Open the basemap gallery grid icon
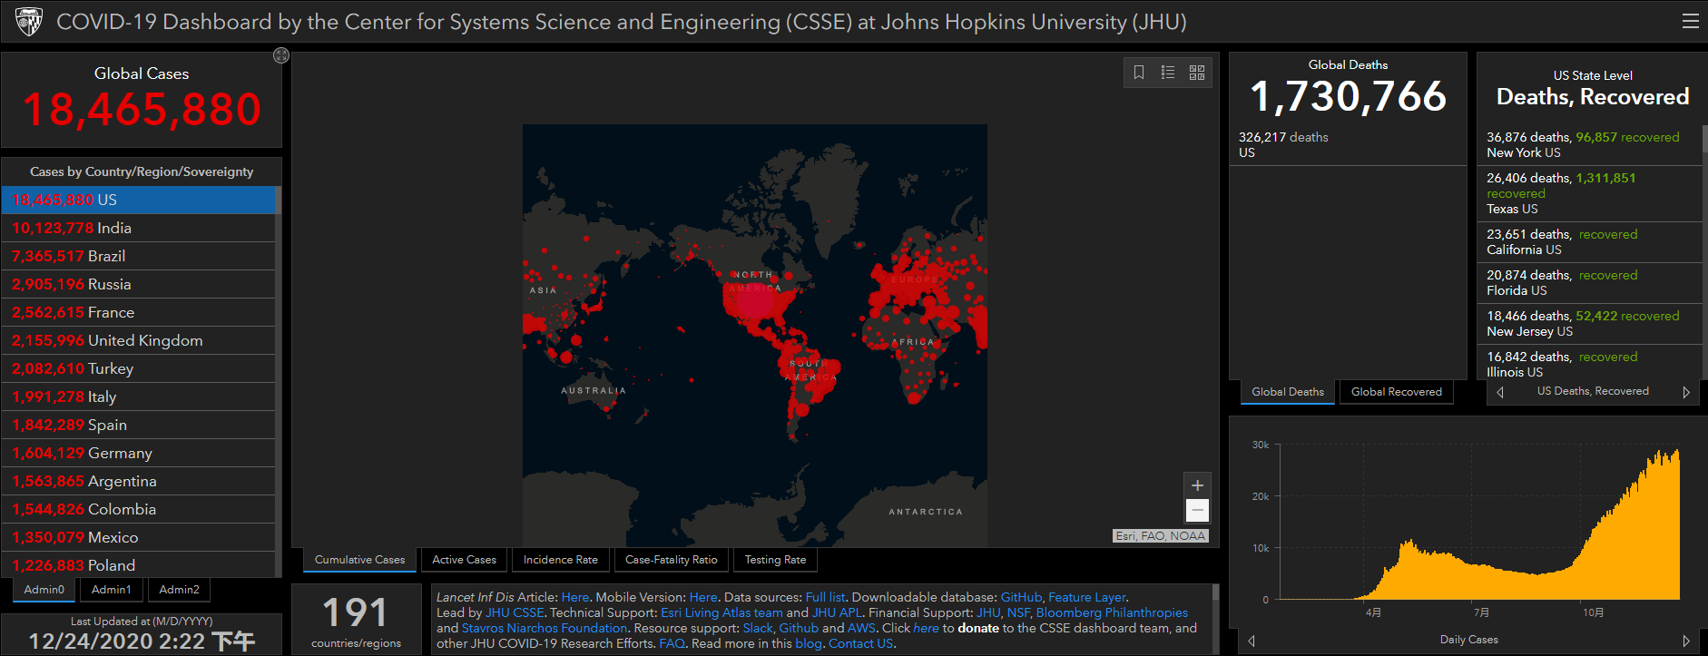The height and width of the screenshot is (656, 1708). tap(1197, 73)
